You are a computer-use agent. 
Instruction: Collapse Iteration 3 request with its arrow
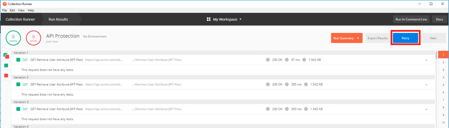[426, 109]
